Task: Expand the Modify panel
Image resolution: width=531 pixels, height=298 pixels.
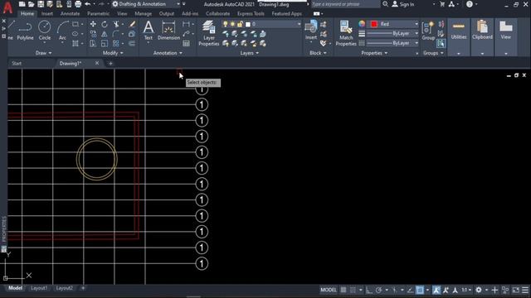Action: pos(113,53)
